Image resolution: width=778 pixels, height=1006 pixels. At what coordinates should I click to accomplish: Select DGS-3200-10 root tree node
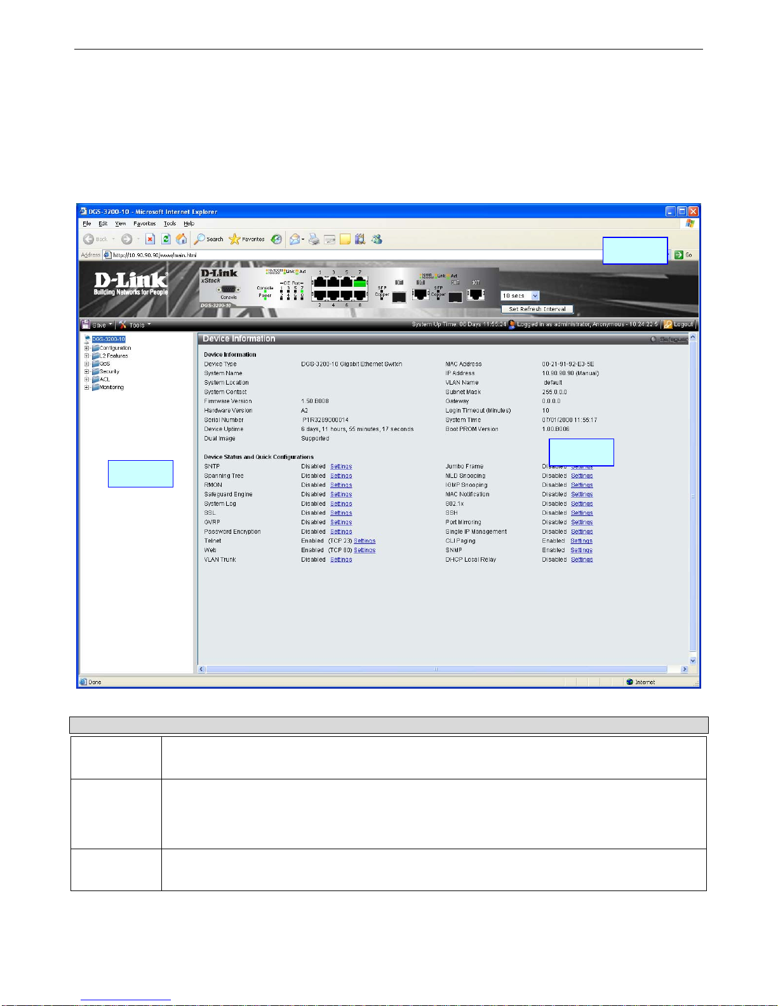[x=108, y=340]
